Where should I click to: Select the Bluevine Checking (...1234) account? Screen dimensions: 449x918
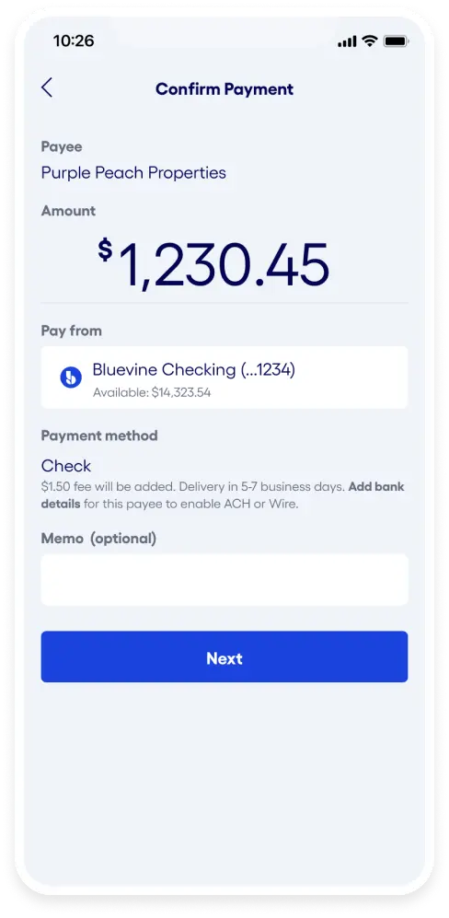coord(224,377)
